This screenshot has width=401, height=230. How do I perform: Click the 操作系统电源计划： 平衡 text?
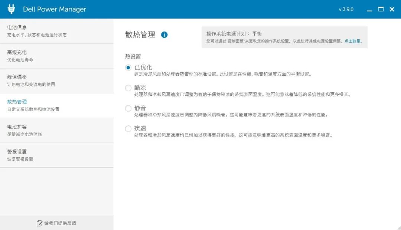point(234,34)
